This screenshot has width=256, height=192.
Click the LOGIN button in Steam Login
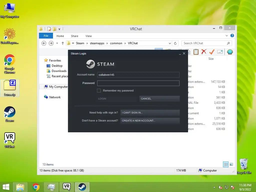pyautogui.click(x=117, y=98)
